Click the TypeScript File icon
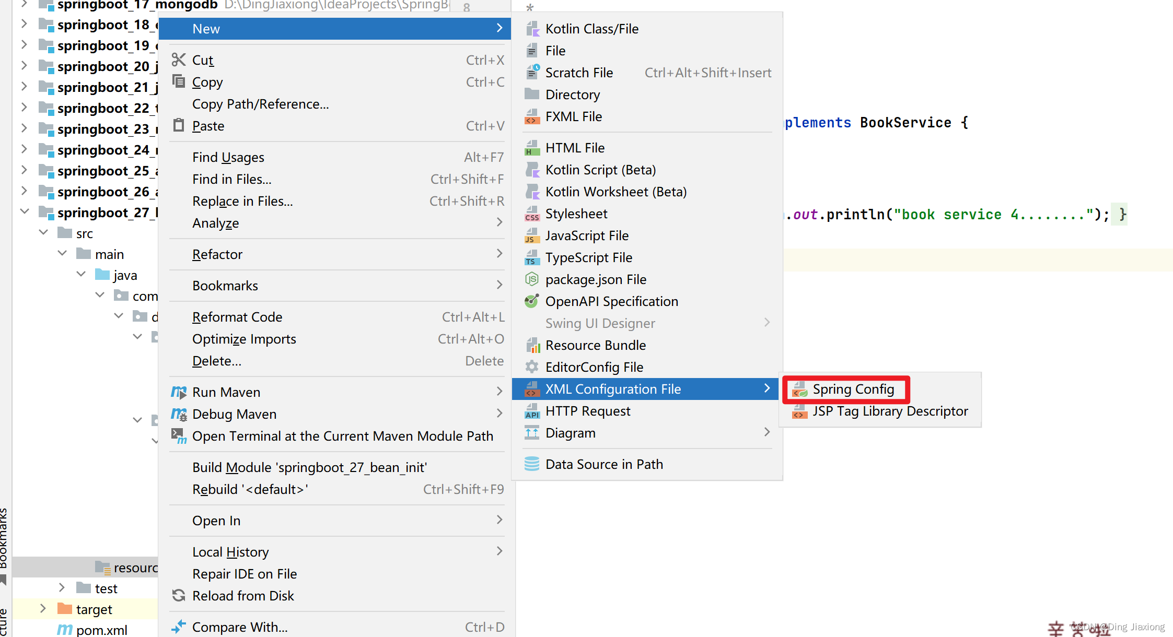Screen dimensions: 1173x637 coord(532,257)
